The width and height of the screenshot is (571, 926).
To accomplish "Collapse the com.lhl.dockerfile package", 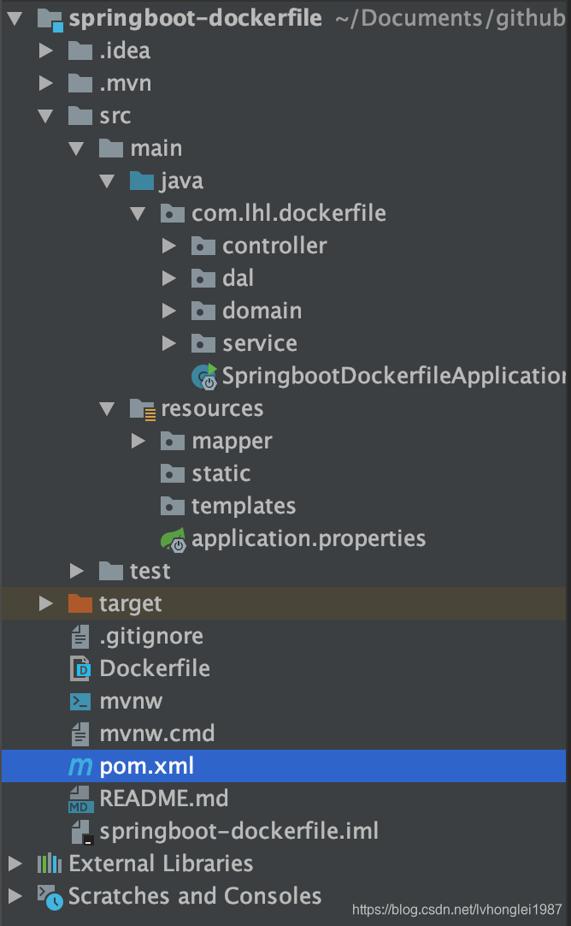I will [x=138, y=213].
